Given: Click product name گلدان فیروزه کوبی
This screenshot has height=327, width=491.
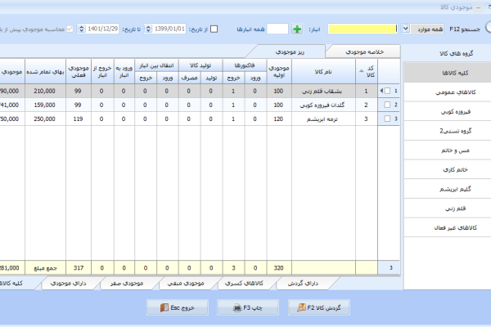Looking at the screenshot, I should click(322, 105).
